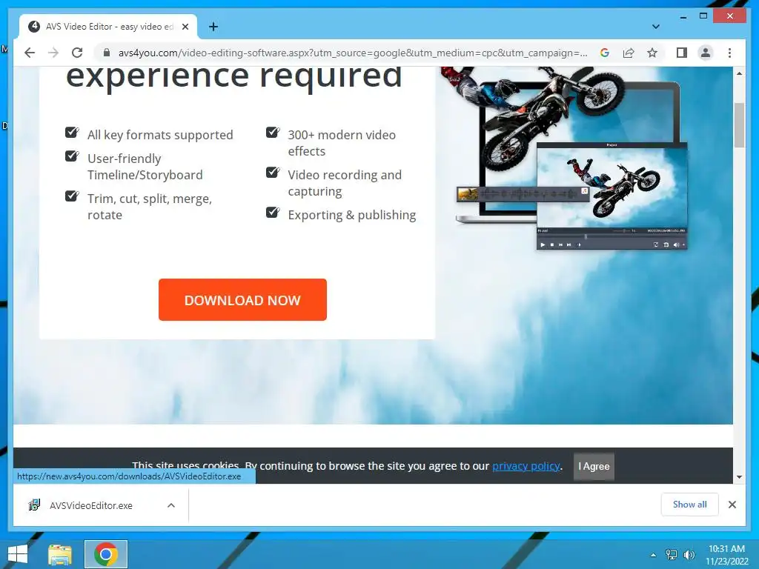Open the Chrome profile avatar
This screenshot has width=759, height=569.
[706, 53]
